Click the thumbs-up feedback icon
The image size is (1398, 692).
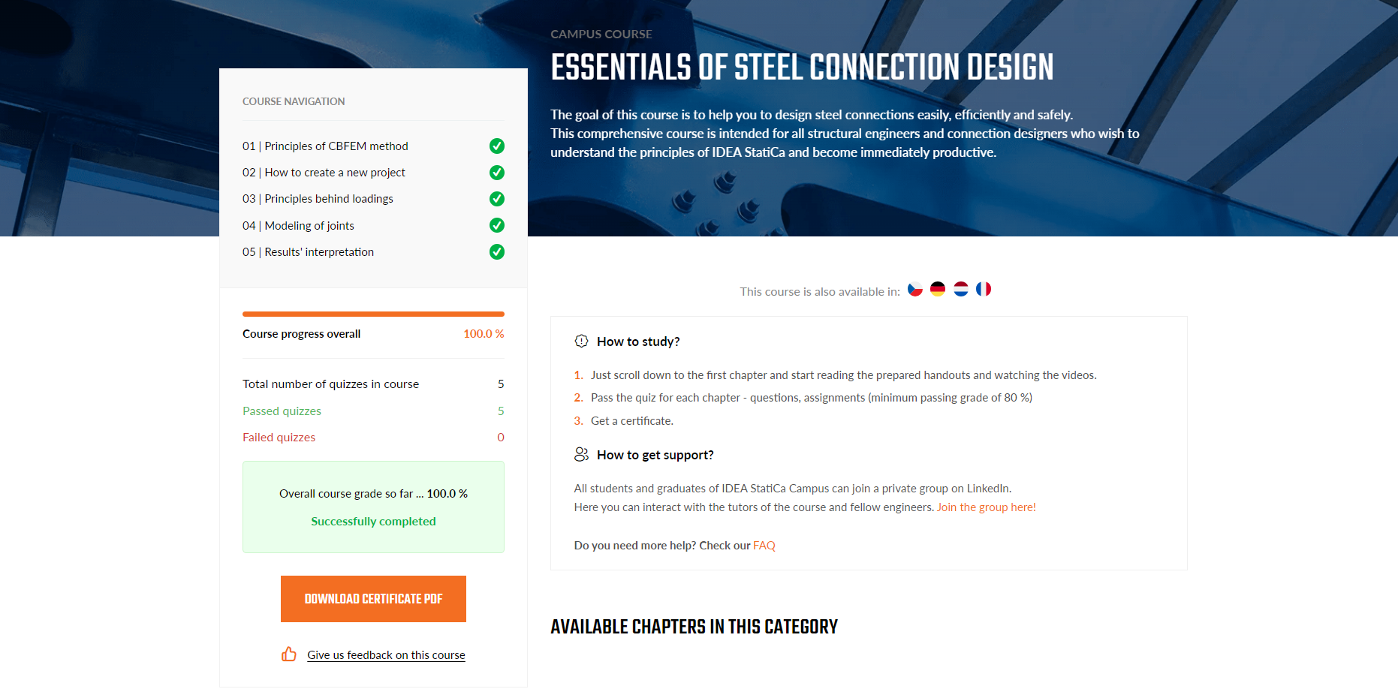289,654
